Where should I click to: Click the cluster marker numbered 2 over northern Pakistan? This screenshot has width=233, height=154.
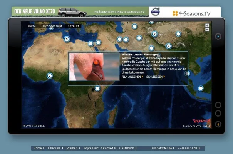point(154,34)
